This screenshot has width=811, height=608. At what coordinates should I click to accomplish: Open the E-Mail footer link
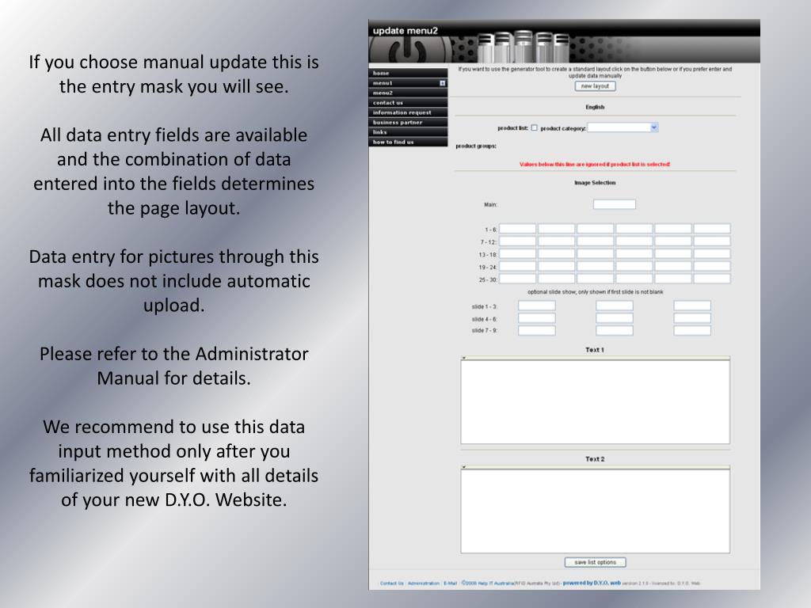click(450, 583)
